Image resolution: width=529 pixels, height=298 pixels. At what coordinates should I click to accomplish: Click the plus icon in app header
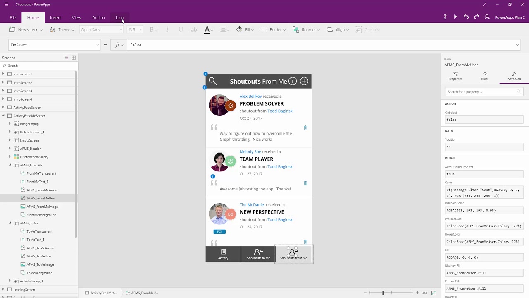pos(304,81)
